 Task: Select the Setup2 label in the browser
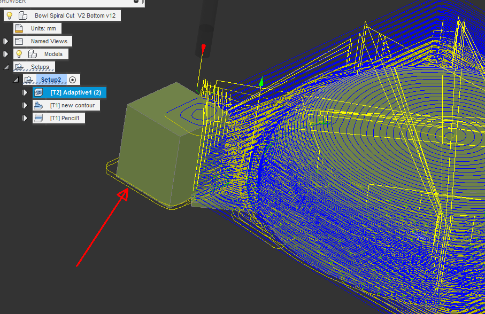(x=52, y=79)
